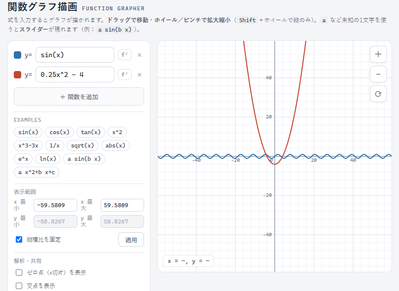Click the x 最小 field showing −59.5809
This screenshot has width=399, height=291.
55,205
